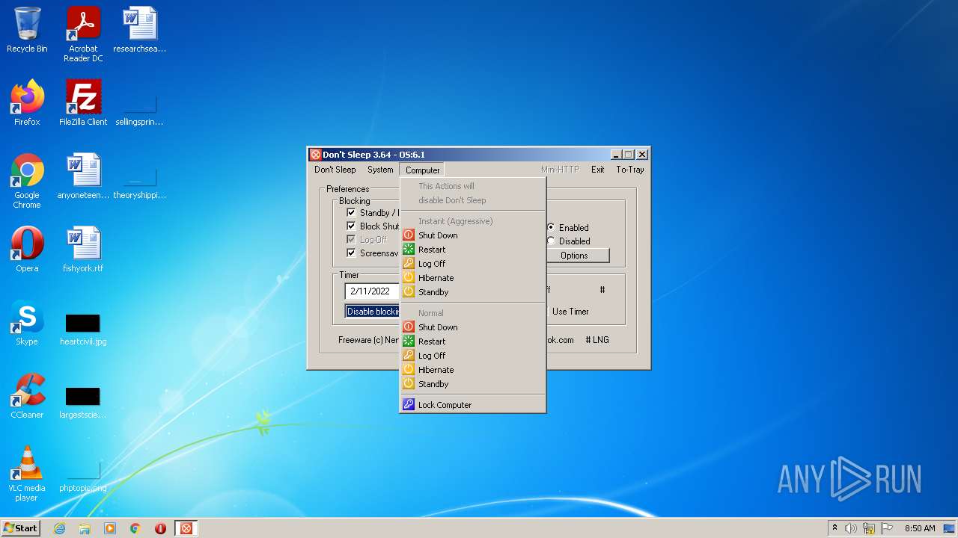Show hidden tray icons arrow

pos(835,528)
